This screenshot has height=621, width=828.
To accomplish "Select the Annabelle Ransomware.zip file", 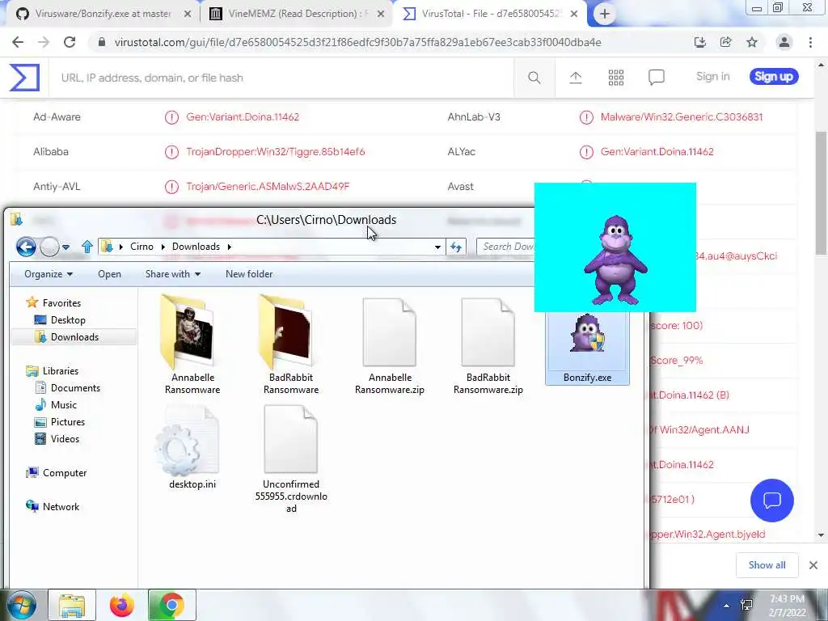I will coord(390,346).
